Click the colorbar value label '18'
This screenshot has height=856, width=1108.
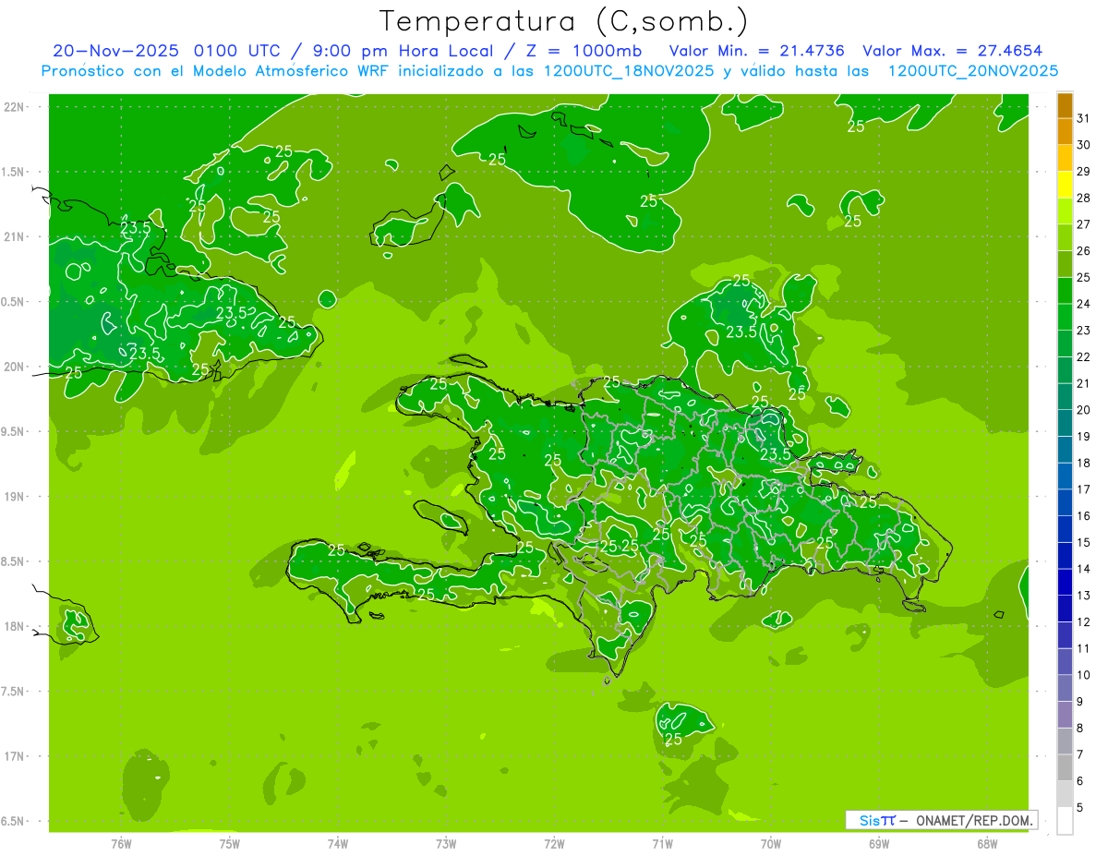(1083, 463)
